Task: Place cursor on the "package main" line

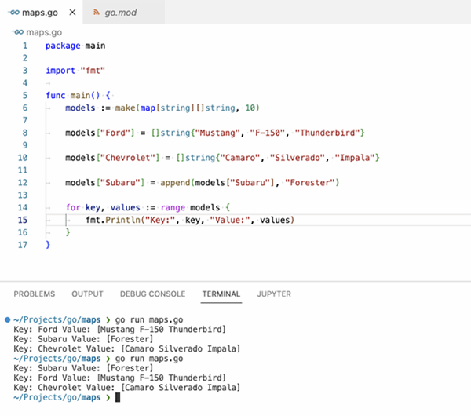Action: (x=75, y=46)
